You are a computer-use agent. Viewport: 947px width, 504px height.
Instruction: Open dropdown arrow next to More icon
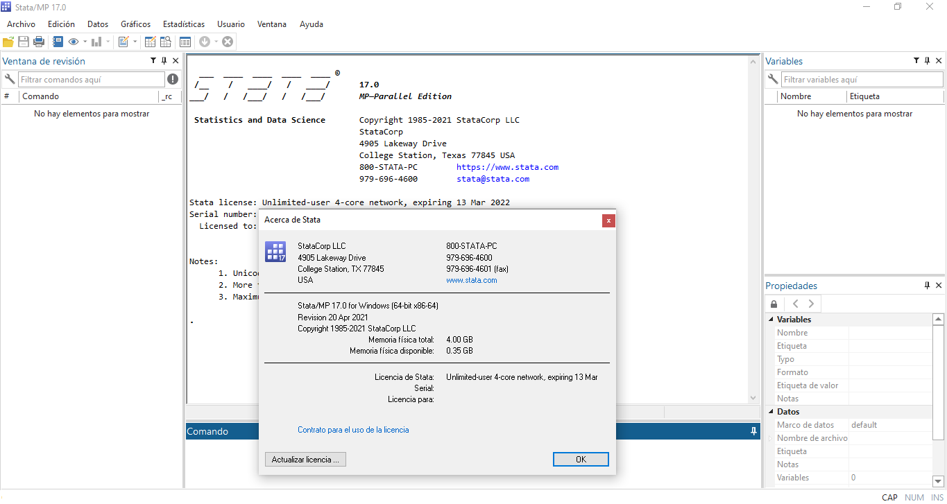coord(216,42)
